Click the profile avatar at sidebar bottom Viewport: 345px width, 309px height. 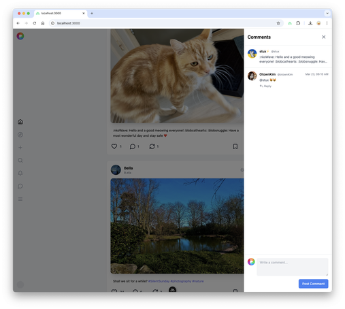(20, 284)
